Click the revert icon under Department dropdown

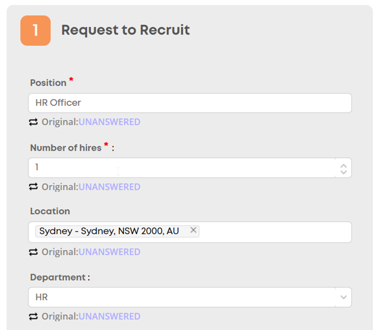coord(33,316)
